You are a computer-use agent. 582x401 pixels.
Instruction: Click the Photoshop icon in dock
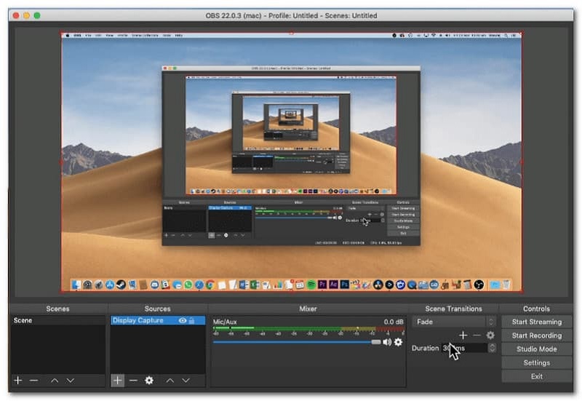pos(344,285)
